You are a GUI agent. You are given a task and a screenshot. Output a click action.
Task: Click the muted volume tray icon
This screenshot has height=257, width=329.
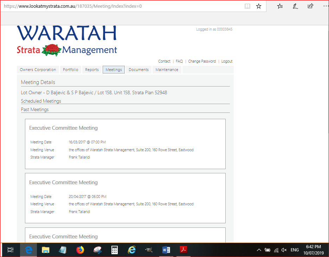click(284, 250)
